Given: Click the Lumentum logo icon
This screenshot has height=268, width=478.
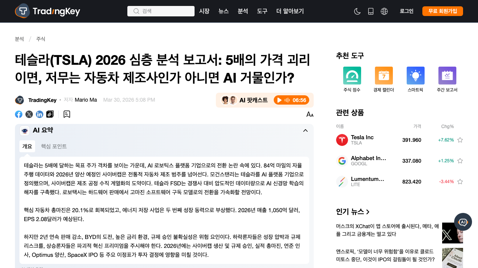Looking at the screenshot, I should [342, 182].
